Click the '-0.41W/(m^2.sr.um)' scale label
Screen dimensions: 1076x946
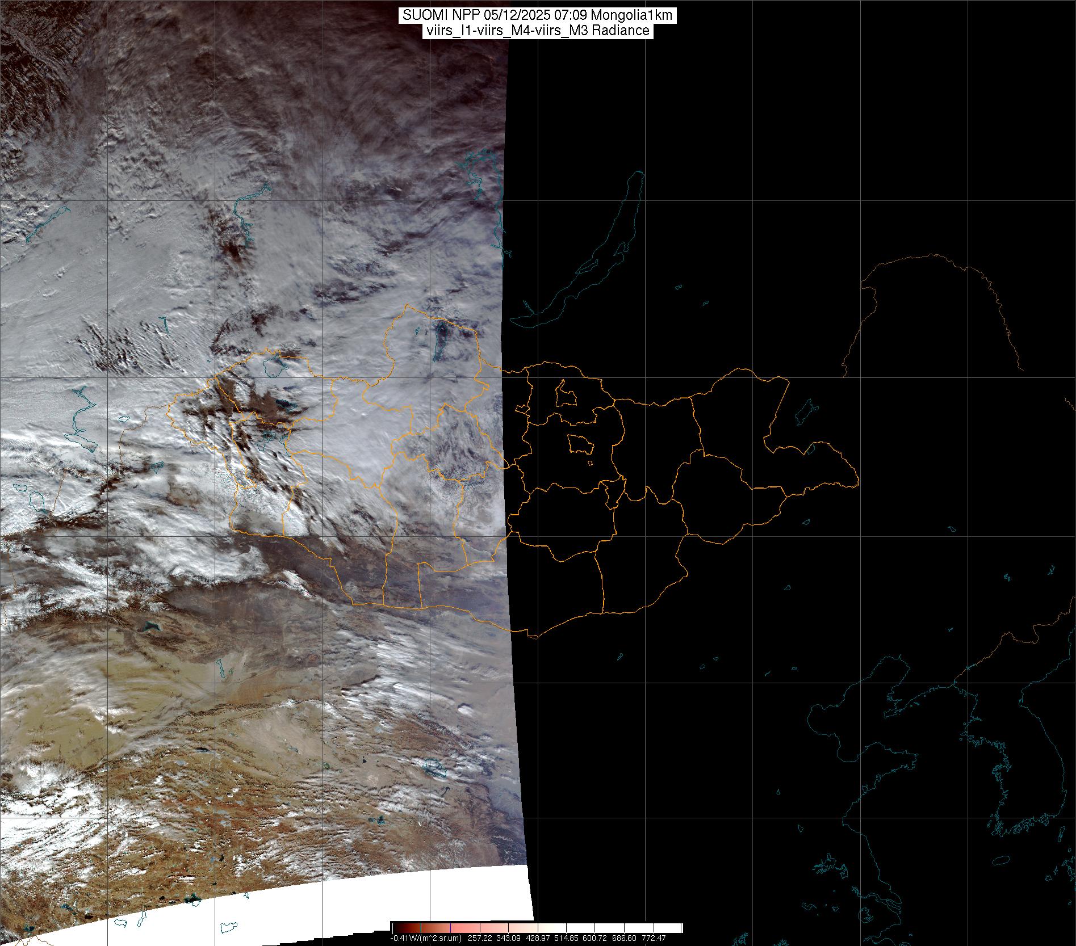(x=426, y=937)
